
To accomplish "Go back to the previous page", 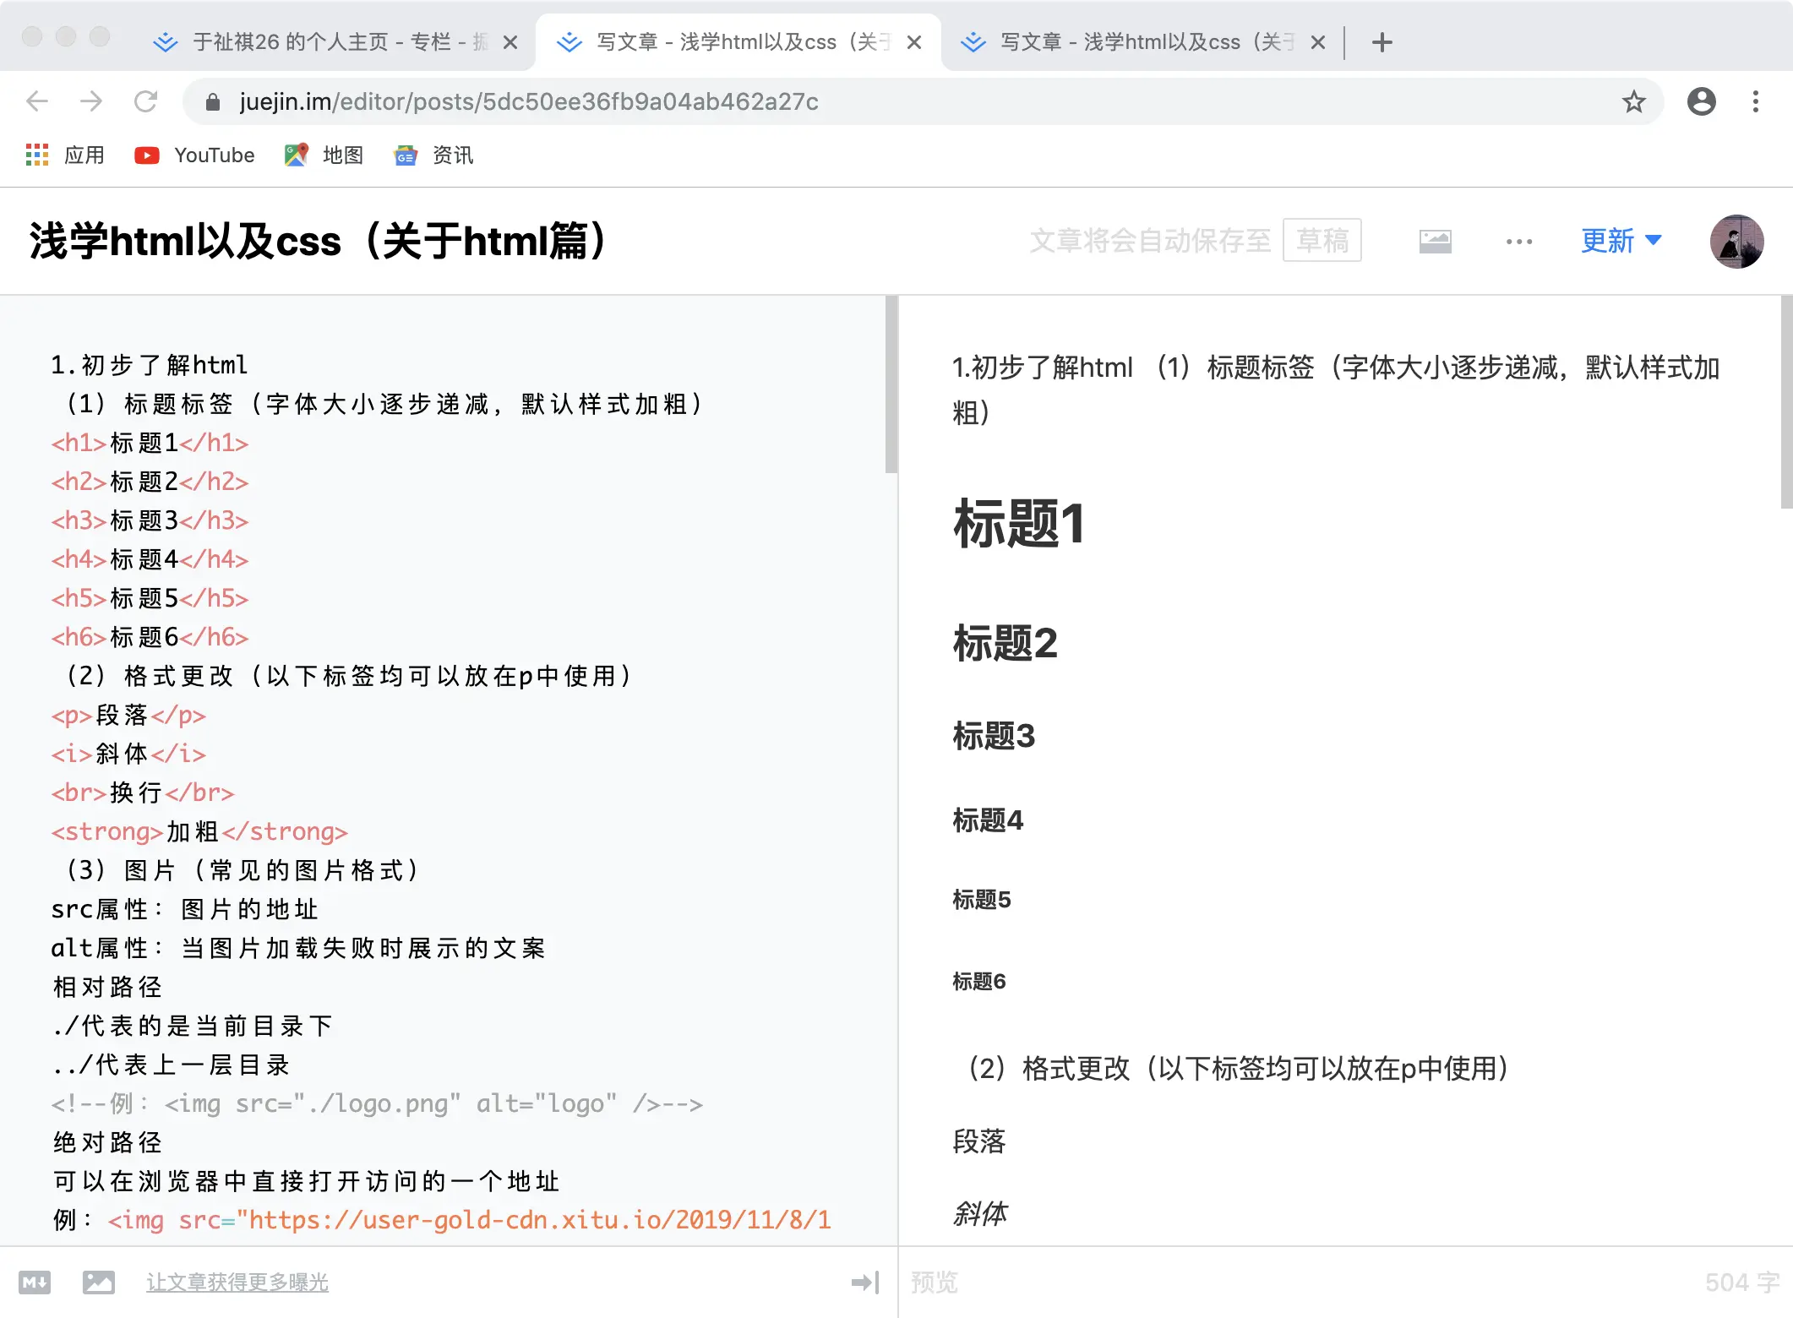I will 37,102.
